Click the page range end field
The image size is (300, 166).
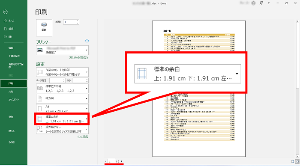click(x=79, y=80)
